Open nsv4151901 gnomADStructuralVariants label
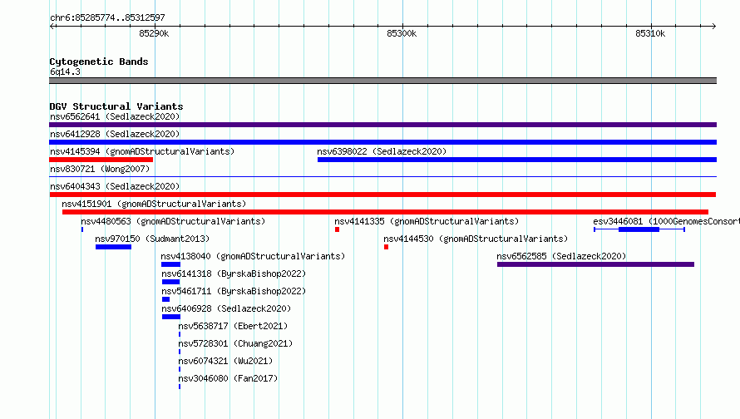 154,204
